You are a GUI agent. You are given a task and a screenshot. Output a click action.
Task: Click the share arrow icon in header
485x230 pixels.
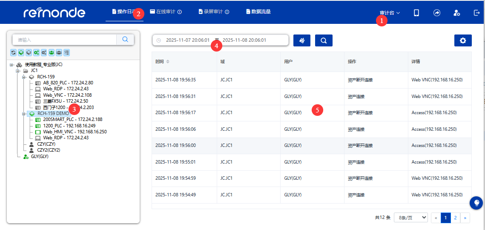point(437,13)
